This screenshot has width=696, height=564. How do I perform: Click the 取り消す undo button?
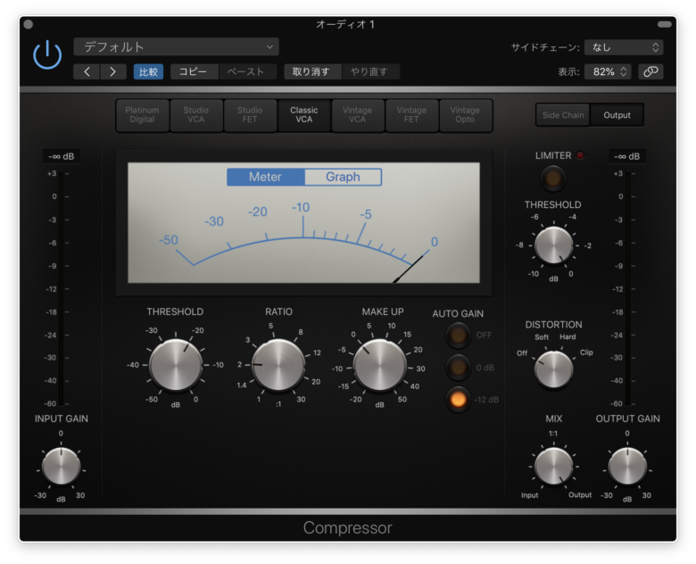tap(312, 72)
